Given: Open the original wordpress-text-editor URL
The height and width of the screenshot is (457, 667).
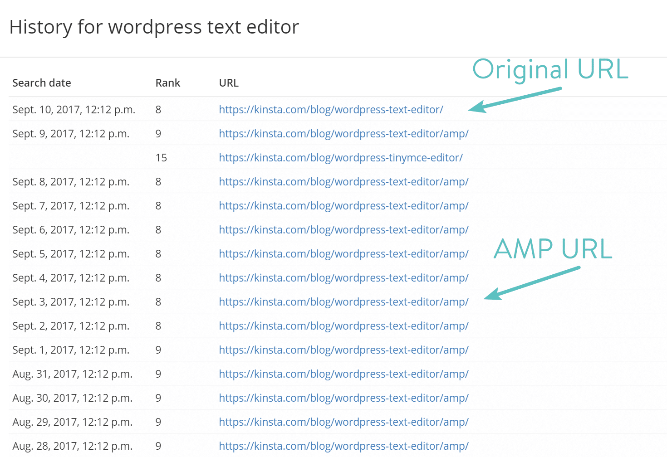Looking at the screenshot, I should point(330,109).
